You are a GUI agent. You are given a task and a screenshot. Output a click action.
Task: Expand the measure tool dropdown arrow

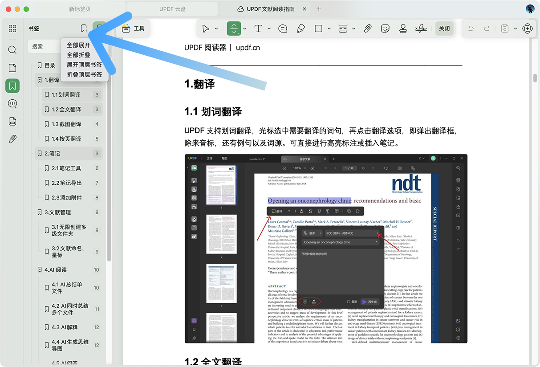(353, 29)
